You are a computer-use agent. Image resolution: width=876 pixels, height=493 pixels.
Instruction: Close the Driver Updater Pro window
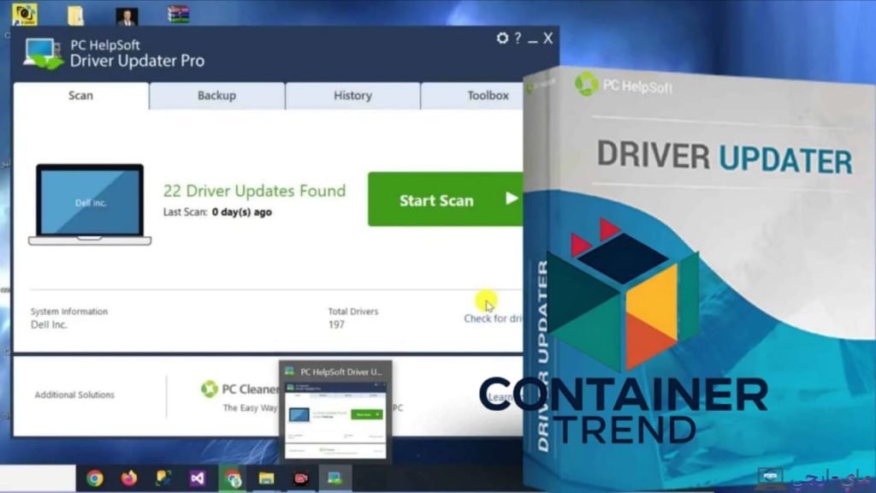548,38
